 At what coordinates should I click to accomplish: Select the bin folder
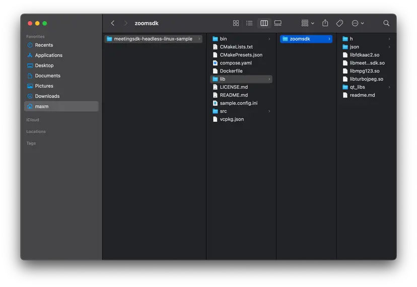point(223,39)
